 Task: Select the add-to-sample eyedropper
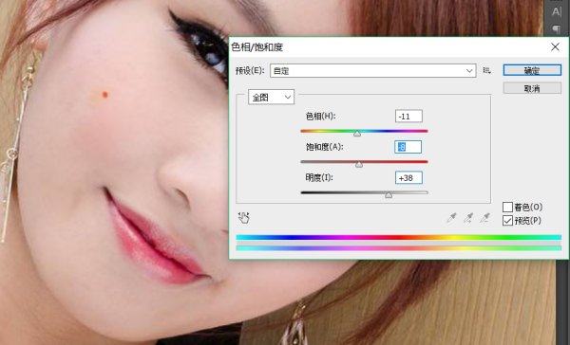(468, 218)
